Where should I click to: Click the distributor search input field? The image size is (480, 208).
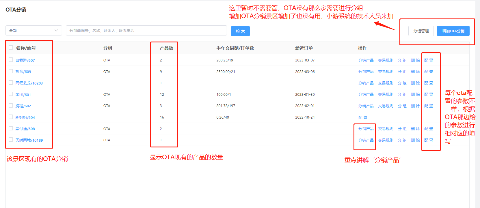[146, 31]
